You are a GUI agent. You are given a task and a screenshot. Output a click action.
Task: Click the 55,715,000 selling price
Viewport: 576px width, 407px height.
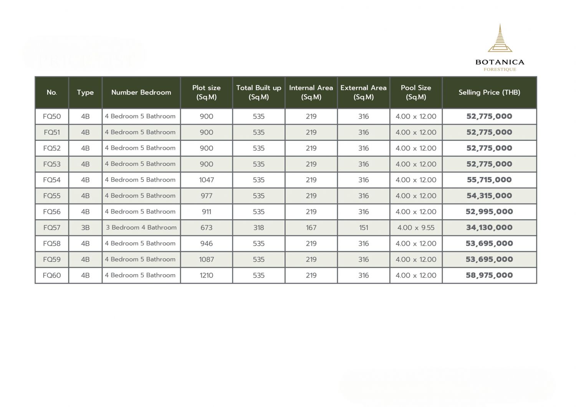(x=489, y=180)
